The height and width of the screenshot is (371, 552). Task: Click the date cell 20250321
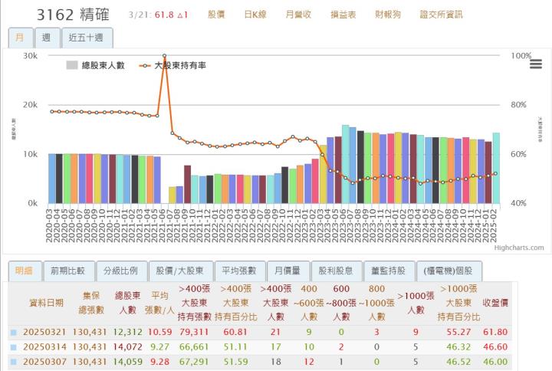coord(44,332)
